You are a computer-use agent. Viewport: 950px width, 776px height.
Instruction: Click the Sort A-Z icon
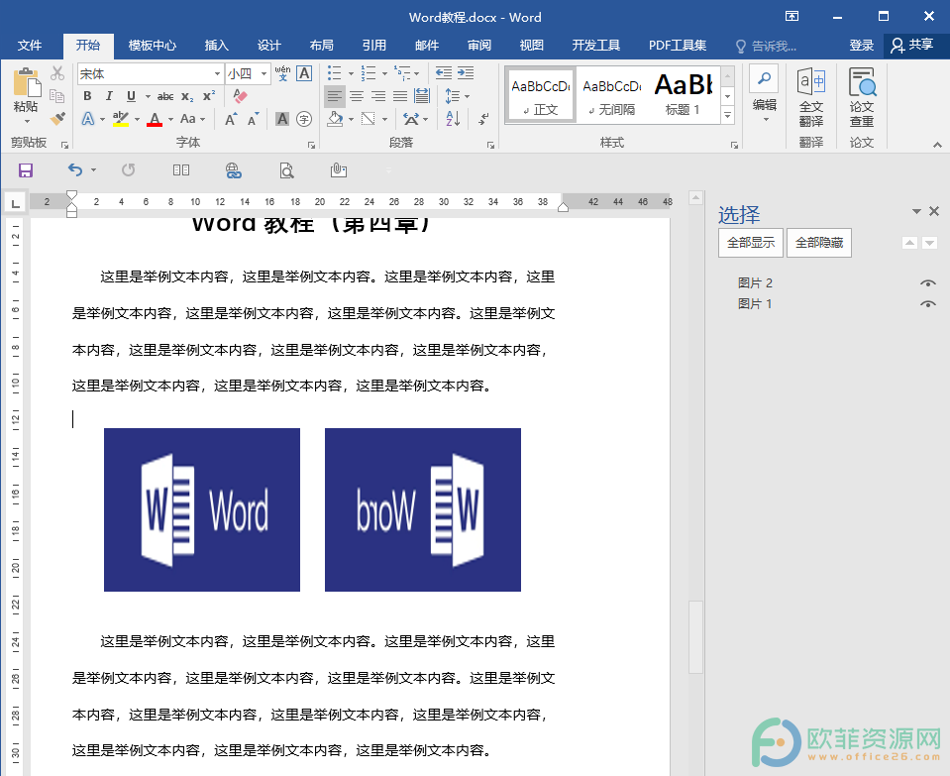(x=453, y=119)
